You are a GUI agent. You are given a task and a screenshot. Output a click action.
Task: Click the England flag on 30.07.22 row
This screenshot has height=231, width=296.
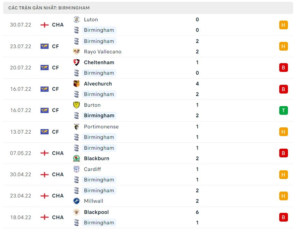[x=44, y=25]
